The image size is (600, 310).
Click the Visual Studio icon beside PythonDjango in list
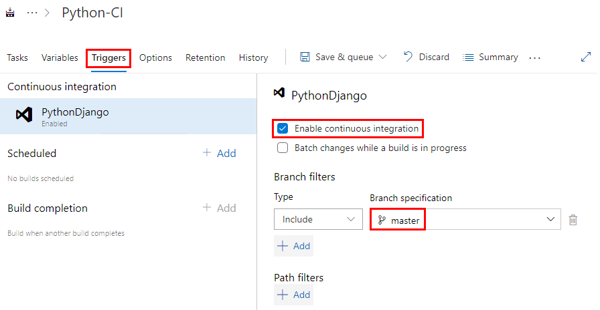tap(23, 114)
